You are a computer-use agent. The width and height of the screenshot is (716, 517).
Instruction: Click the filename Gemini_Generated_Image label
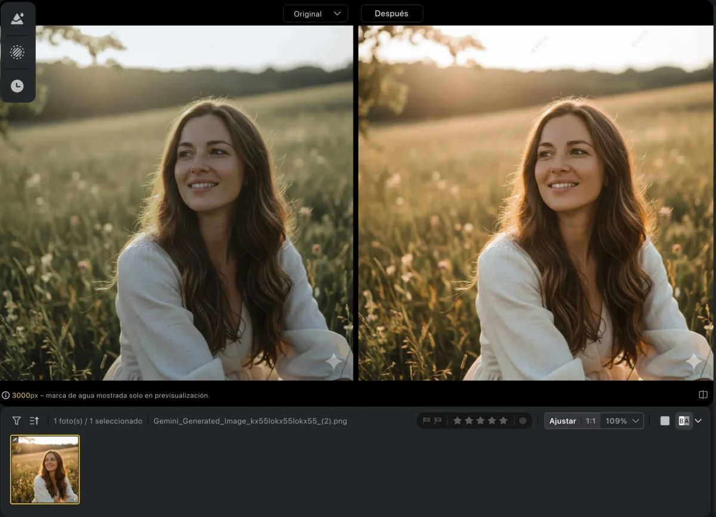point(250,420)
